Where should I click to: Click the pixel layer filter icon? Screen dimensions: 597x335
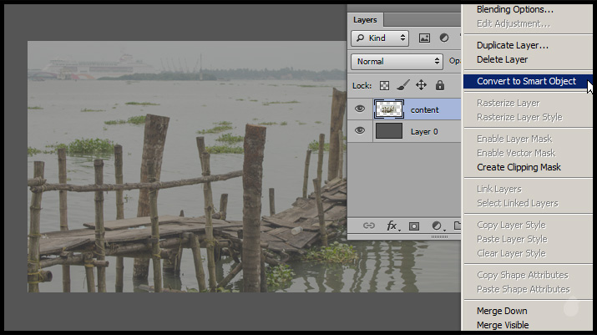424,38
